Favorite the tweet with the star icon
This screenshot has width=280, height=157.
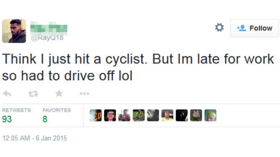click(x=59, y=93)
